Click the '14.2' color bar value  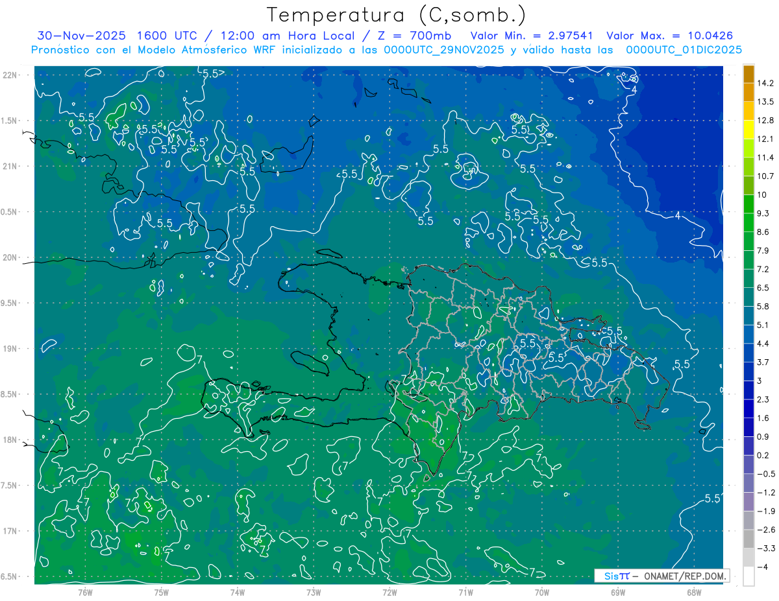pyautogui.click(x=765, y=83)
